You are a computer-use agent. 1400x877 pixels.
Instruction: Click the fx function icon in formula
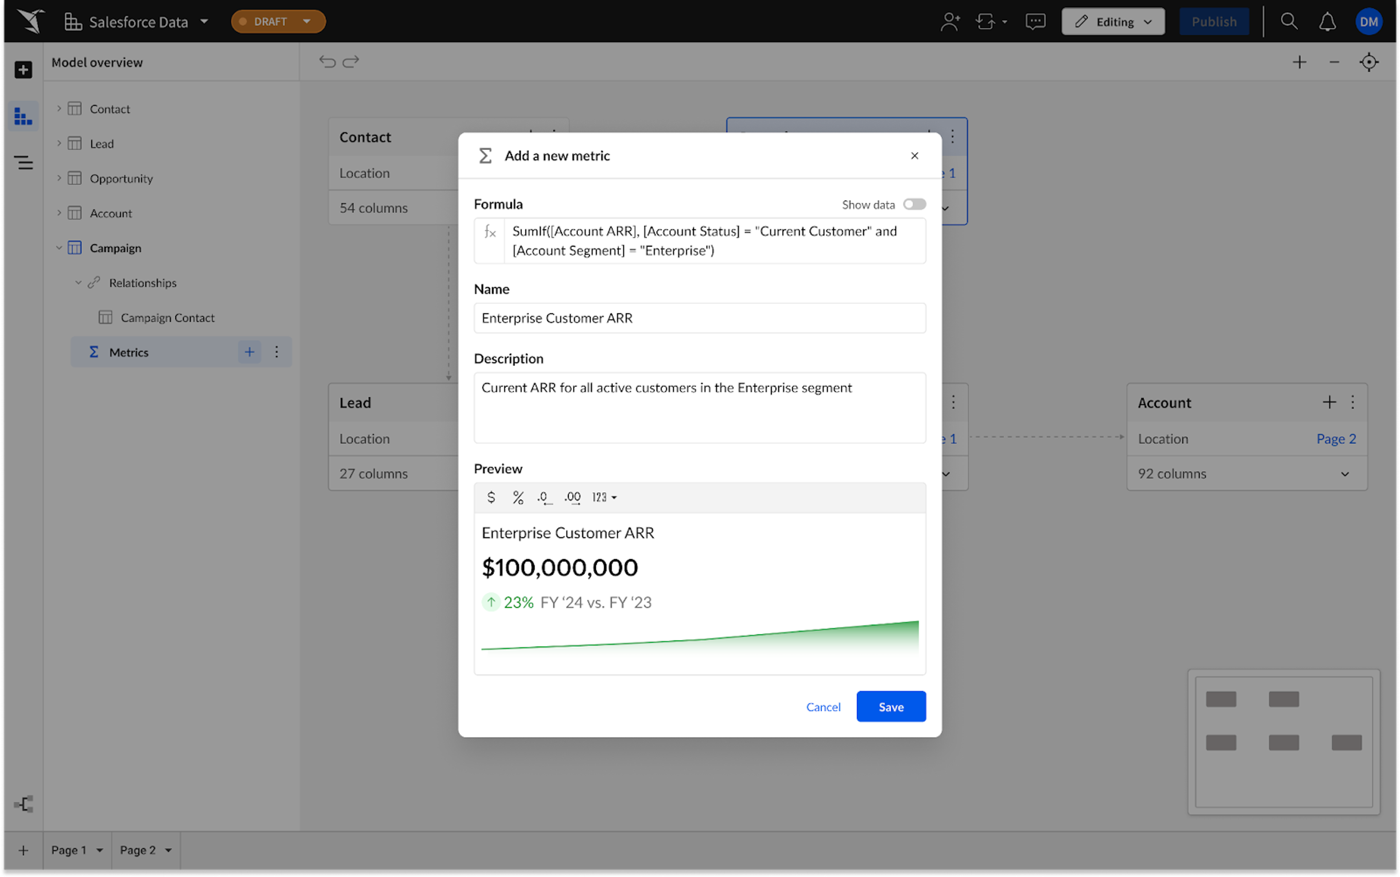point(490,232)
